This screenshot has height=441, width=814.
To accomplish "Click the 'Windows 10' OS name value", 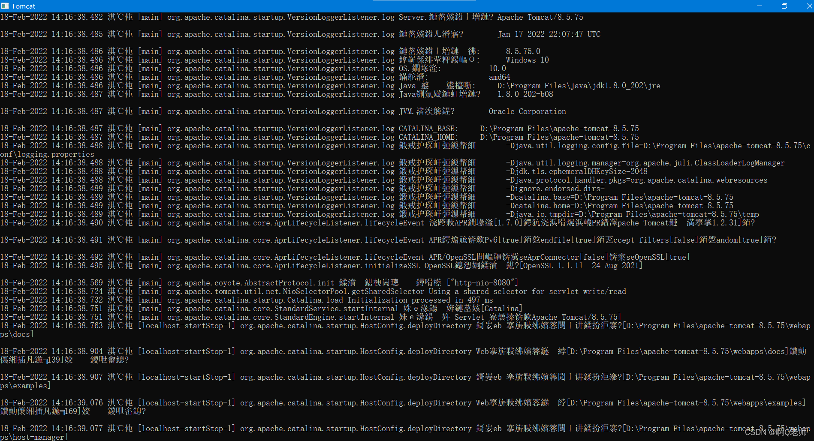I will click(x=528, y=60).
